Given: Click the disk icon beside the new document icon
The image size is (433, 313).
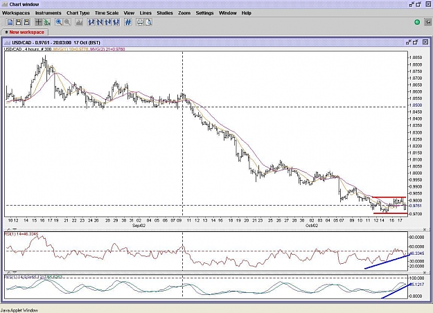Looking at the screenshot, I should coord(18,22).
